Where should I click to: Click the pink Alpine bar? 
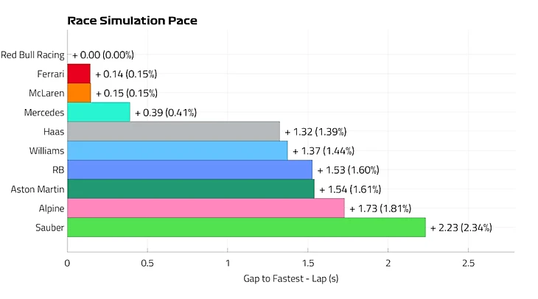tap(206, 208)
